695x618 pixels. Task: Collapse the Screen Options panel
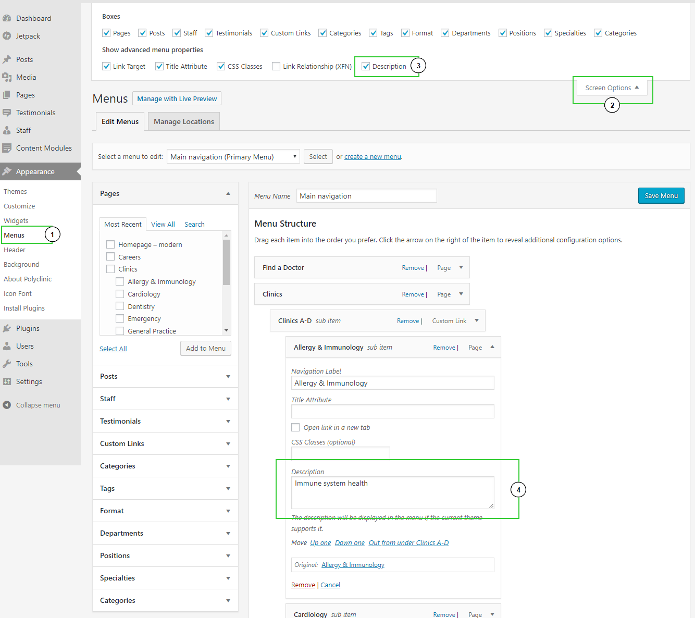click(612, 87)
